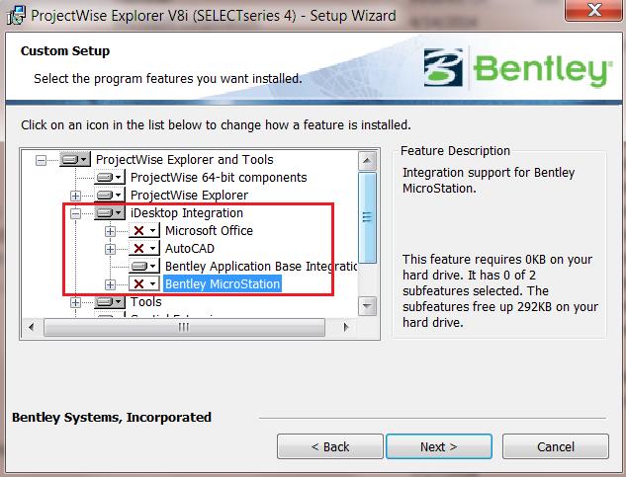Click red X icon next to Microsoft Office
The height and width of the screenshot is (477, 626).
[x=144, y=230]
